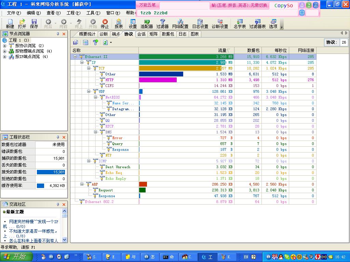Click the 开始 Start button on taskbar

[x=16, y=257]
